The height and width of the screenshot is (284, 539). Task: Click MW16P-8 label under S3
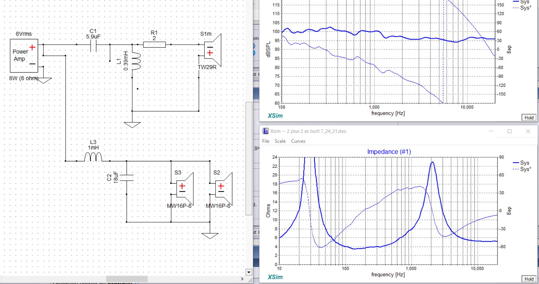tap(179, 206)
